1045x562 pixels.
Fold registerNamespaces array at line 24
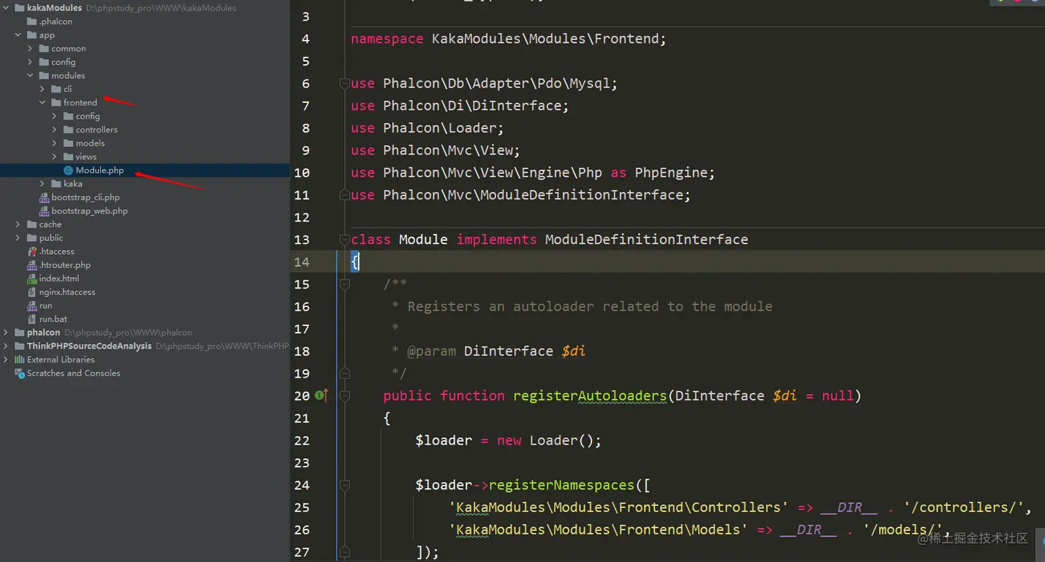(344, 485)
